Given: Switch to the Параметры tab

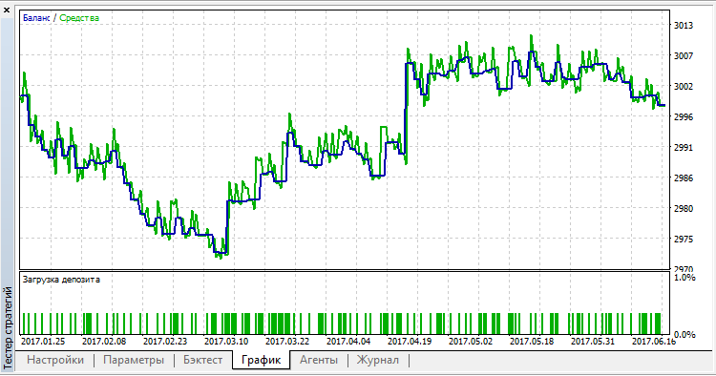Looking at the screenshot, I should coord(134,360).
